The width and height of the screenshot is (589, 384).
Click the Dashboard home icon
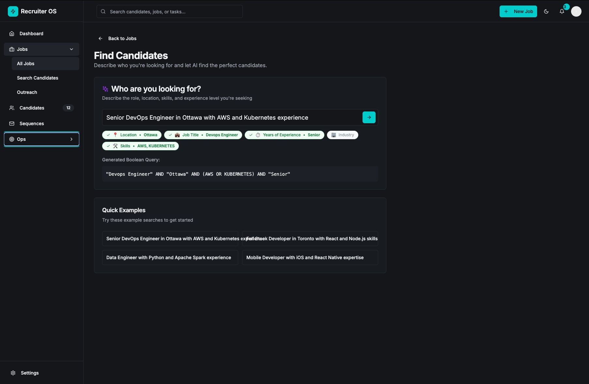tap(12, 34)
